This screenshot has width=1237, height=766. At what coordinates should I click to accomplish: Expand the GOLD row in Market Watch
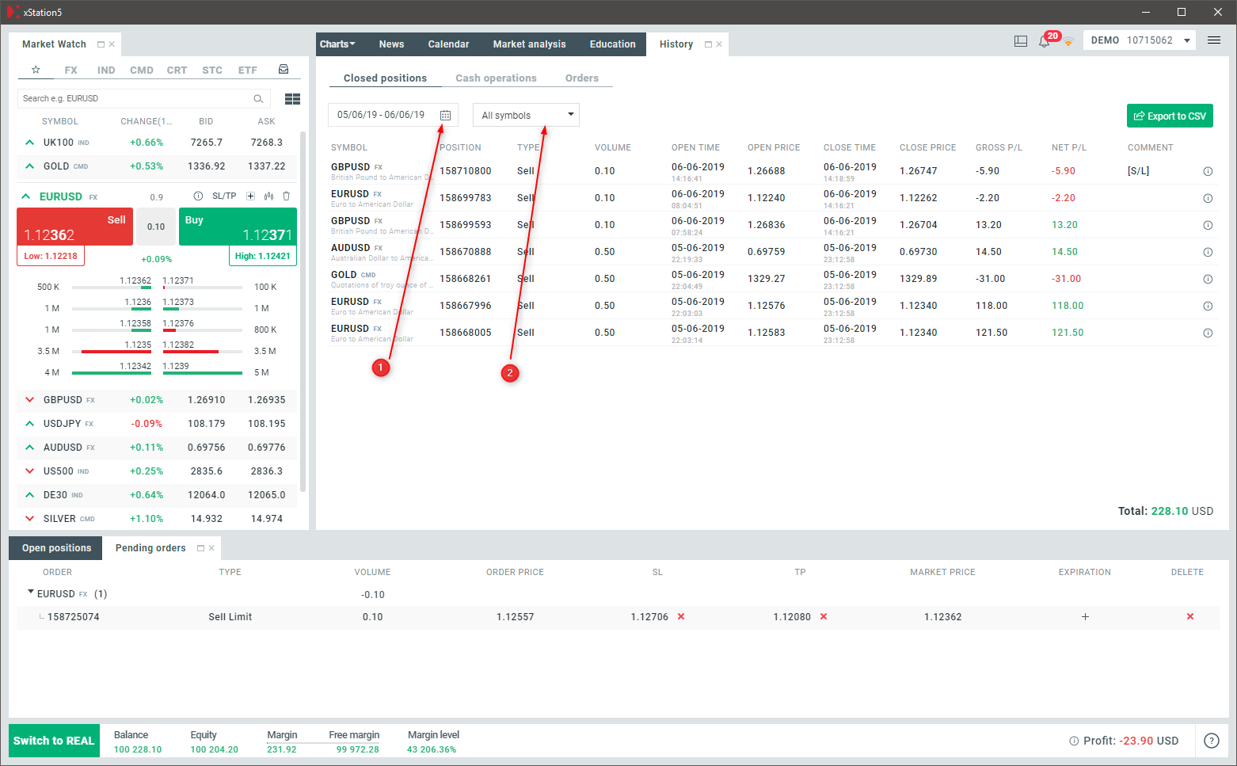tap(29, 166)
